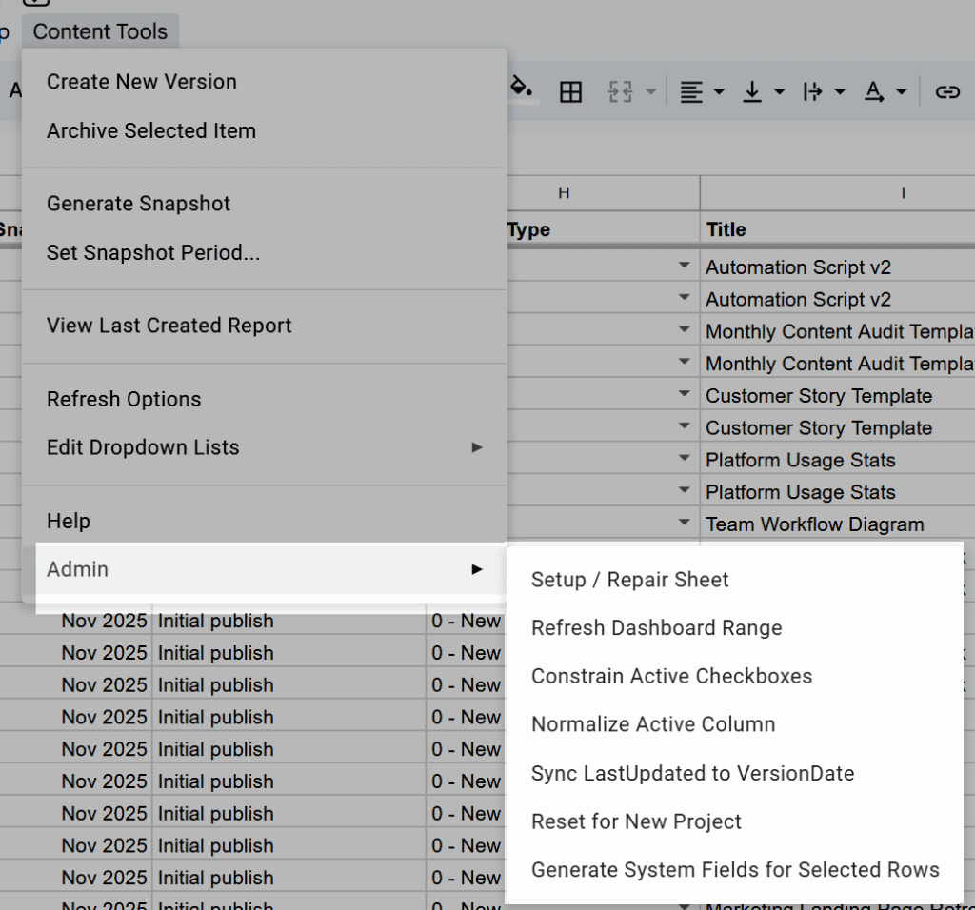
Task: Choose Reset for New Project
Action: click(636, 821)
